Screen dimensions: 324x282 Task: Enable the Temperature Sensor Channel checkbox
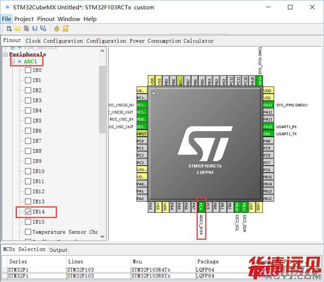click(28, 232)
